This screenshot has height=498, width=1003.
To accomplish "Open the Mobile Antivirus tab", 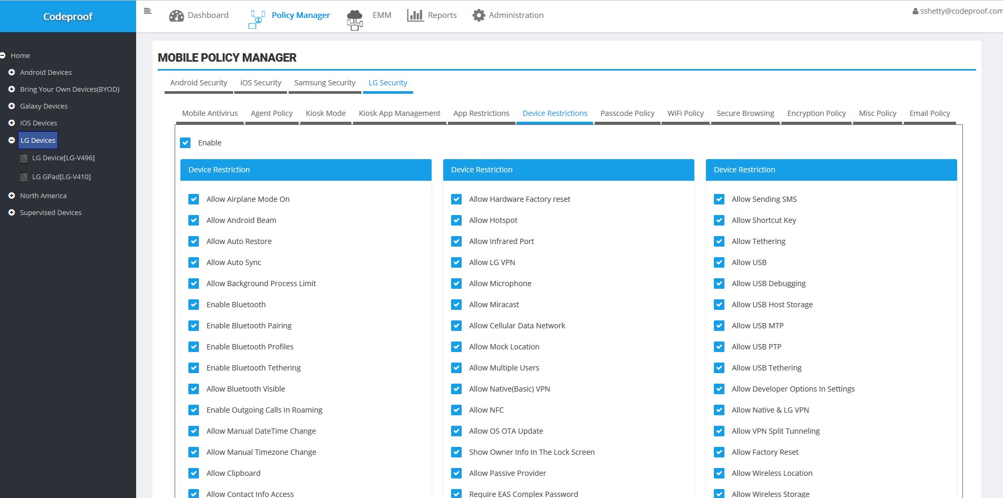I will [210, 113].
